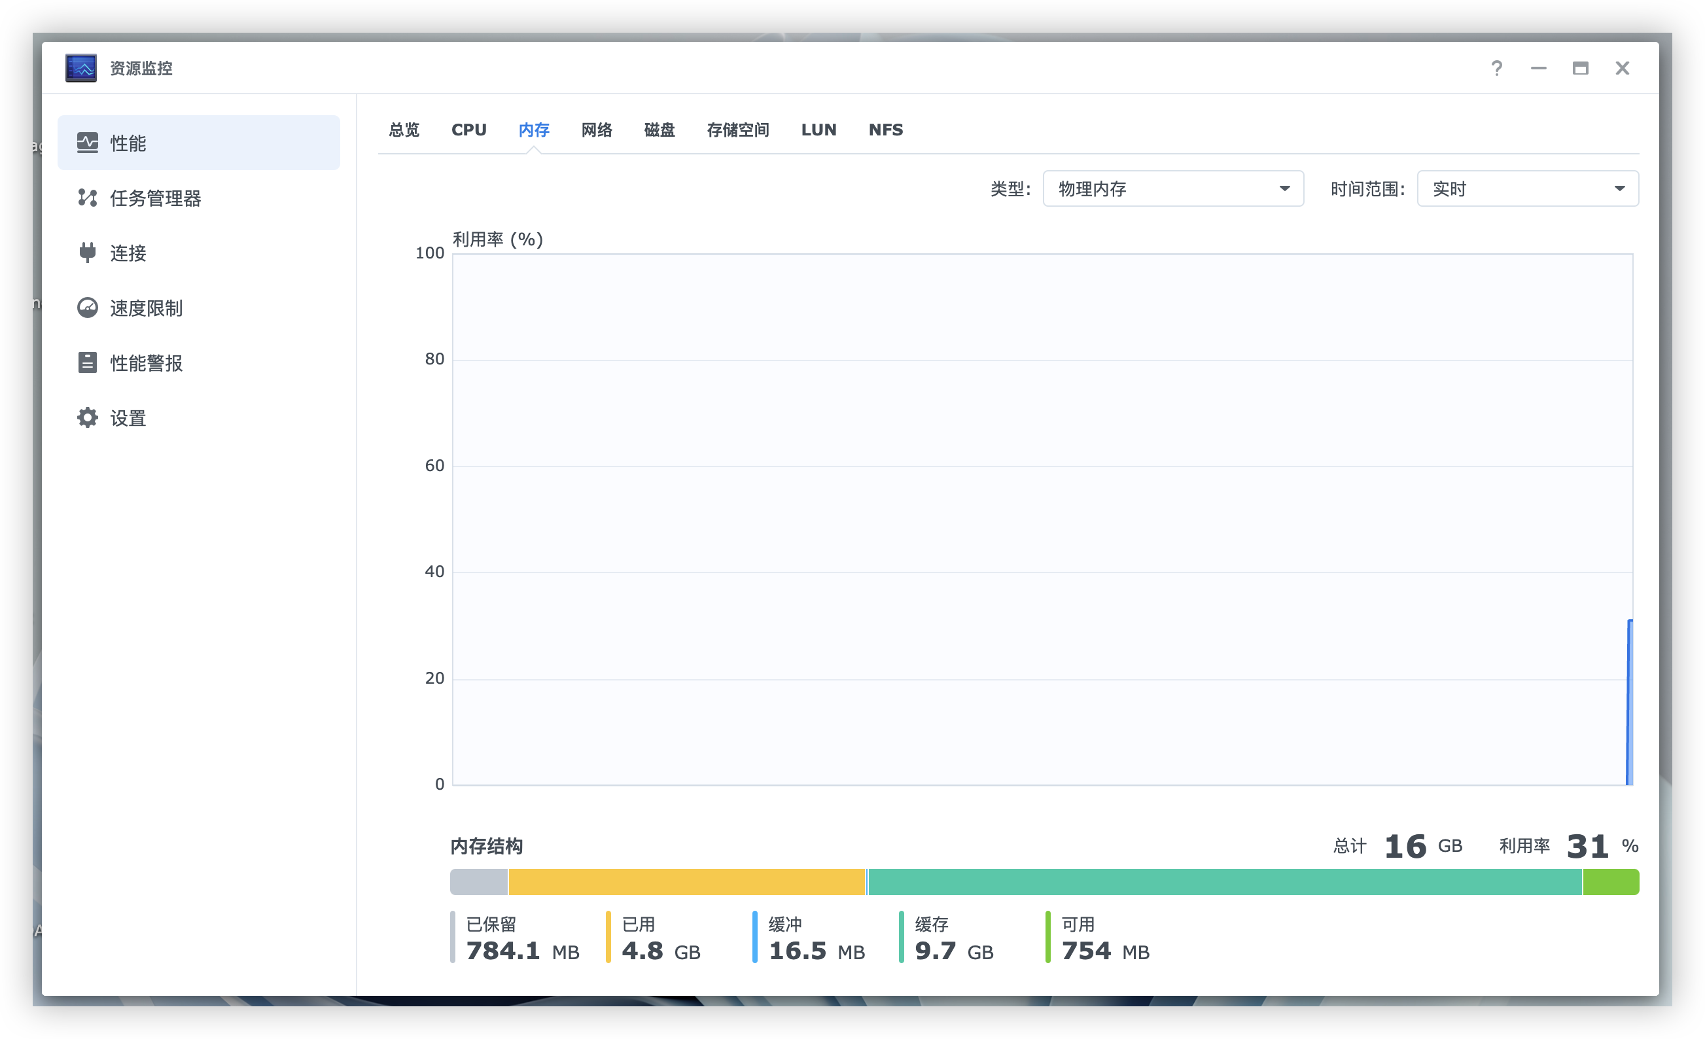Close the 资源监控 window

[1623, 68]
